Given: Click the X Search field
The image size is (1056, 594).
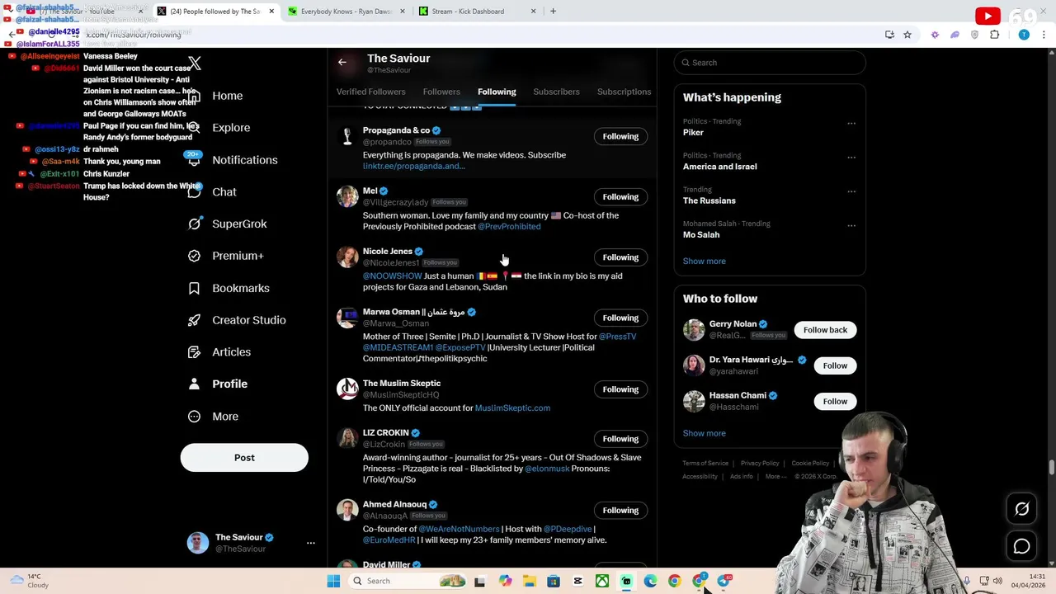Looking at the screenshot, I should (770, 63).
